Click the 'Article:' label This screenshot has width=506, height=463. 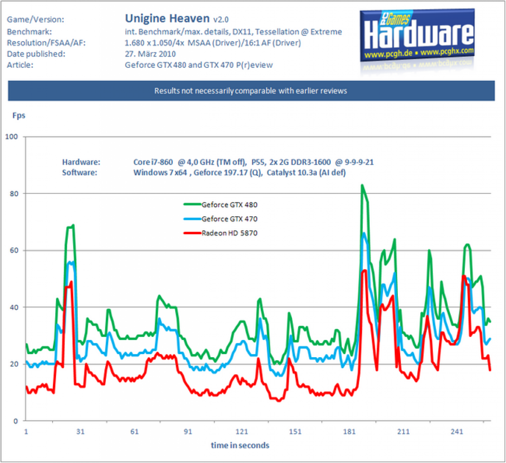pos(20,65)
